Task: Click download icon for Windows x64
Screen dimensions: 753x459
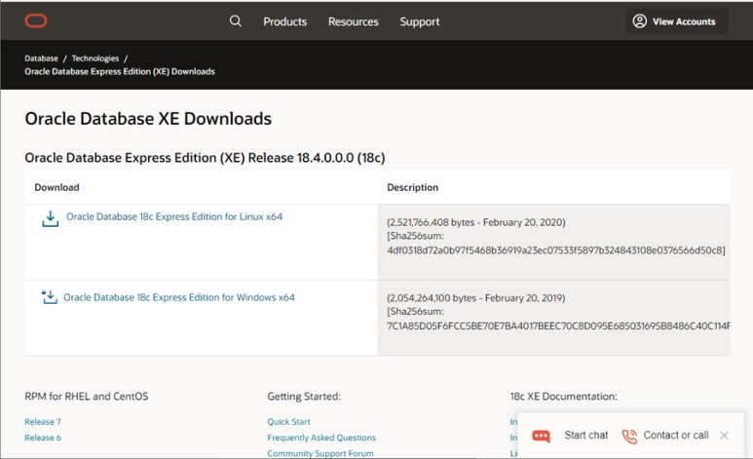Action: 49,297
